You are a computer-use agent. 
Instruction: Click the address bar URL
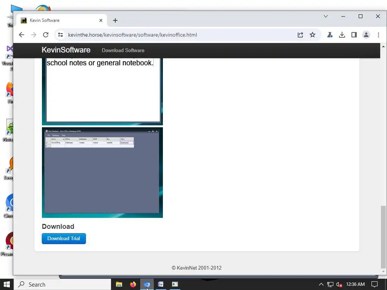tap(133, 35)
